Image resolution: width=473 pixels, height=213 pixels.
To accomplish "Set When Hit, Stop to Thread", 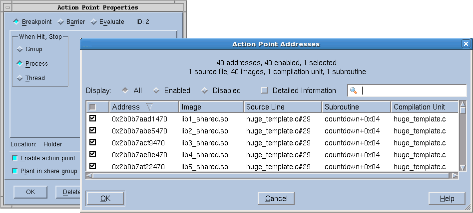I will click(x=20, y=78).
